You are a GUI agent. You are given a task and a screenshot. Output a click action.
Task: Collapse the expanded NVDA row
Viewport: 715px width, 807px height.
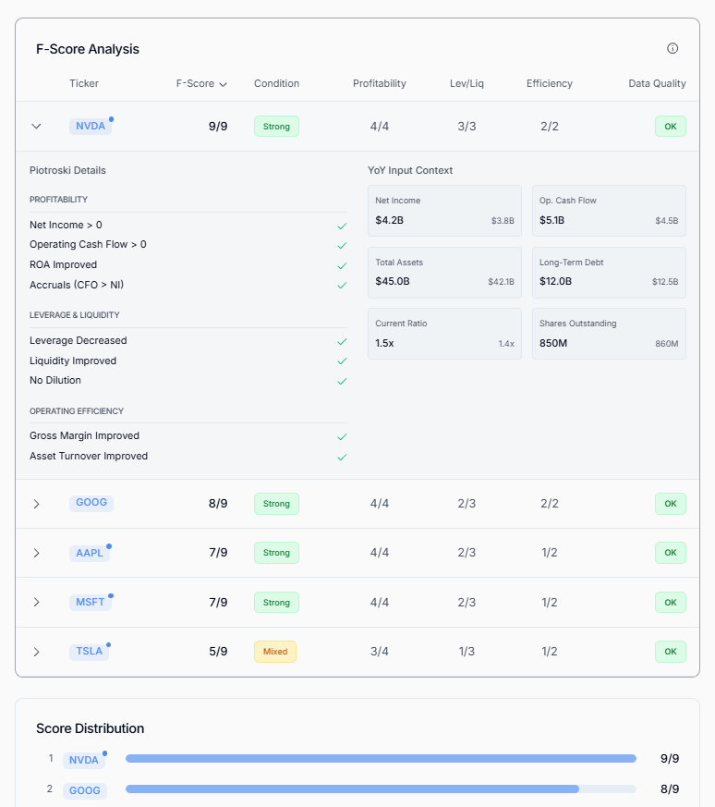(36, 126)
